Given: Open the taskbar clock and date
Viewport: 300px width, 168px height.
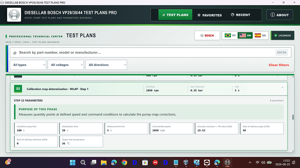Looking at the screenshot, I should coord(283,163).
